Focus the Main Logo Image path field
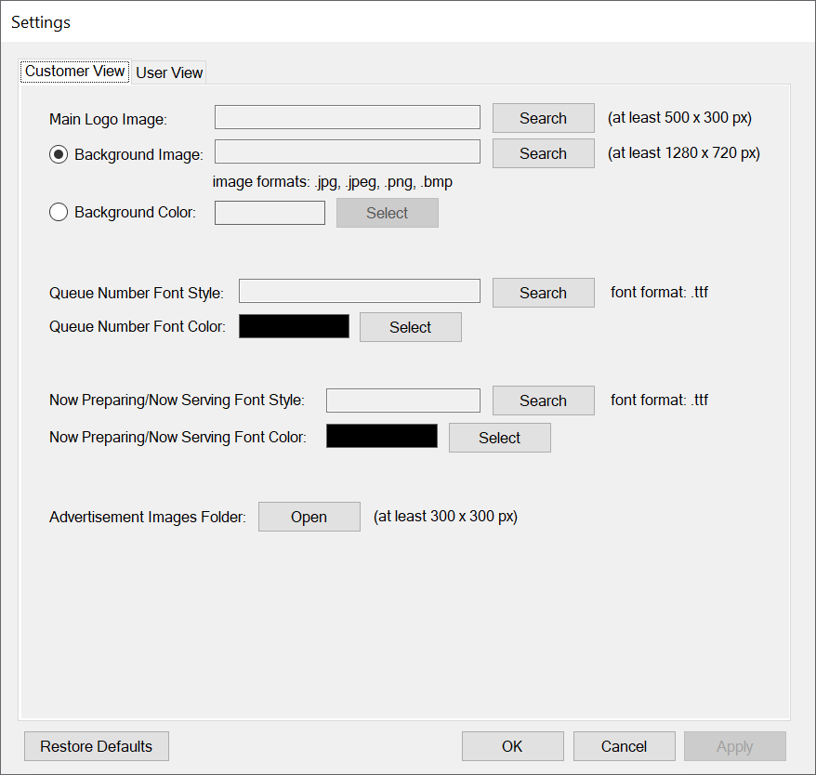This screenshot has width=816, height=775. point(347,117)
